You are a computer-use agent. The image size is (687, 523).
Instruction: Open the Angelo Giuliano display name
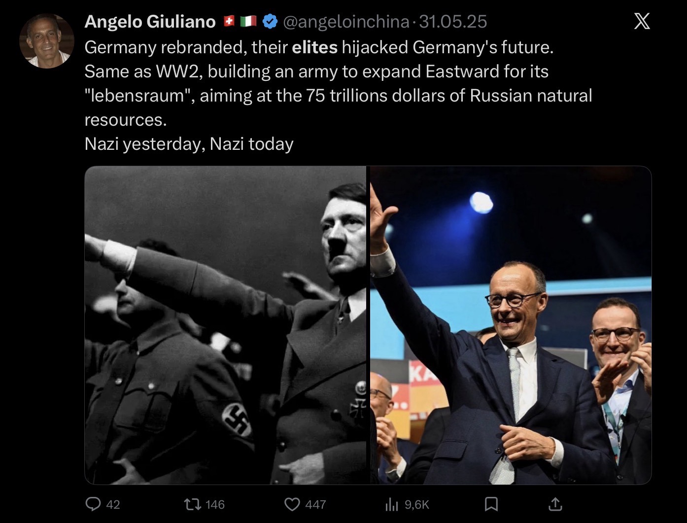pos(150,21)
